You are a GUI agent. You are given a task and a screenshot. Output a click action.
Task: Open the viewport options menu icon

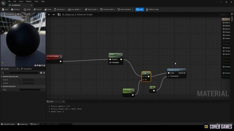click(x=3, y=14)
